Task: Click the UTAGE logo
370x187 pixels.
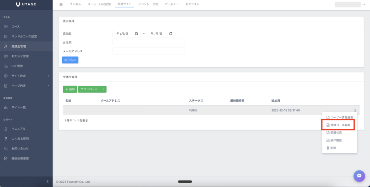Action: [x=26, y=4]
